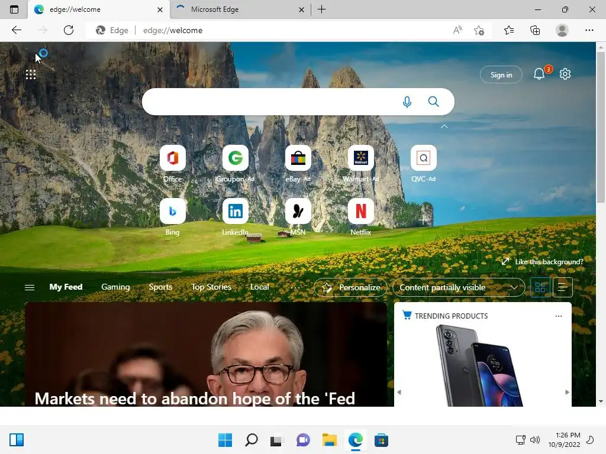This screenshot has width=606, height=454.
Task: Add this page to favorites star
Action: tap(479, 30)
